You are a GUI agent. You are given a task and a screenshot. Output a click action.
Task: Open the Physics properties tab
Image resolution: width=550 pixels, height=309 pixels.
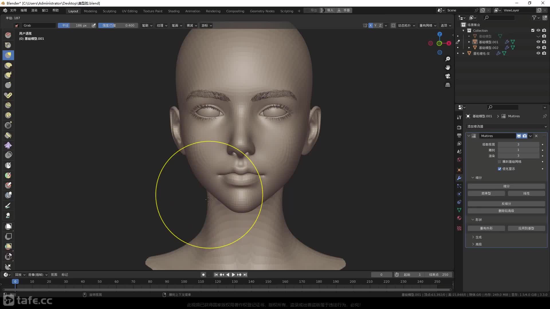[x=459, y=194]
